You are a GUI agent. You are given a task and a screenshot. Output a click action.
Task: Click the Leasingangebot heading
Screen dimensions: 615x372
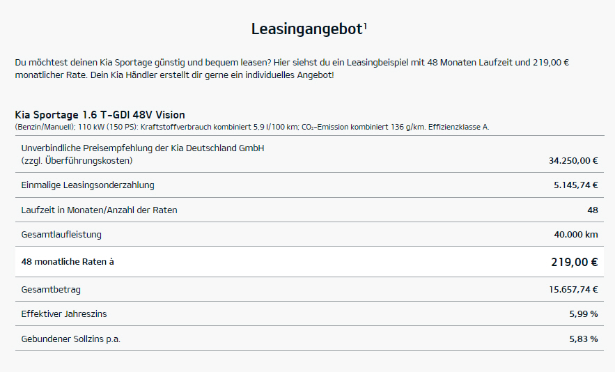(x=306, y=29)
